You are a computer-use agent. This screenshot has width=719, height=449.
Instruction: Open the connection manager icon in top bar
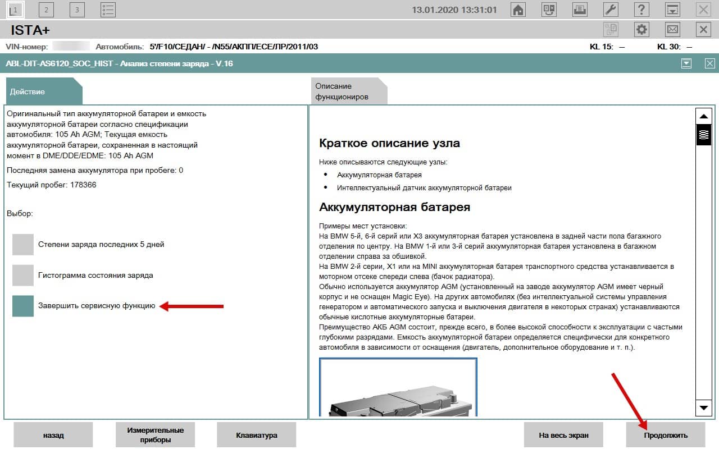(x=549, y=9)
